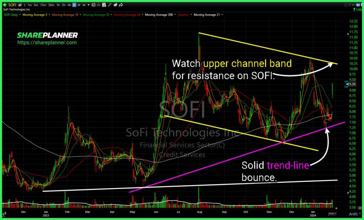This screenshot has height=220, width=364.
Task: Click the chart template Tc icon
Action: tap(93, 5)
